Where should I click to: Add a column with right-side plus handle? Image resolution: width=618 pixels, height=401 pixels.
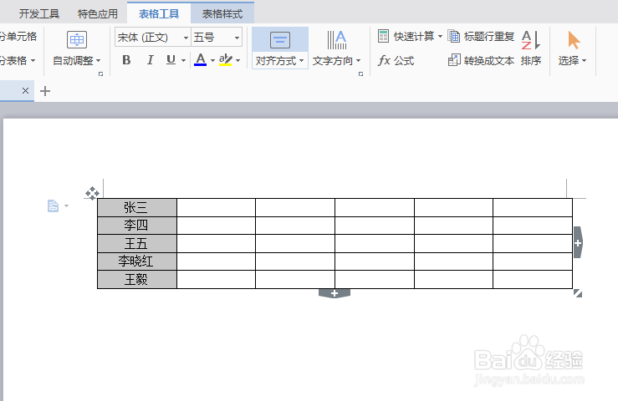point(578,242)
